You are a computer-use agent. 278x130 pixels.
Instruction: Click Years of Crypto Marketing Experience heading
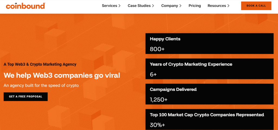pyautogui.click(x=191, y=64)
